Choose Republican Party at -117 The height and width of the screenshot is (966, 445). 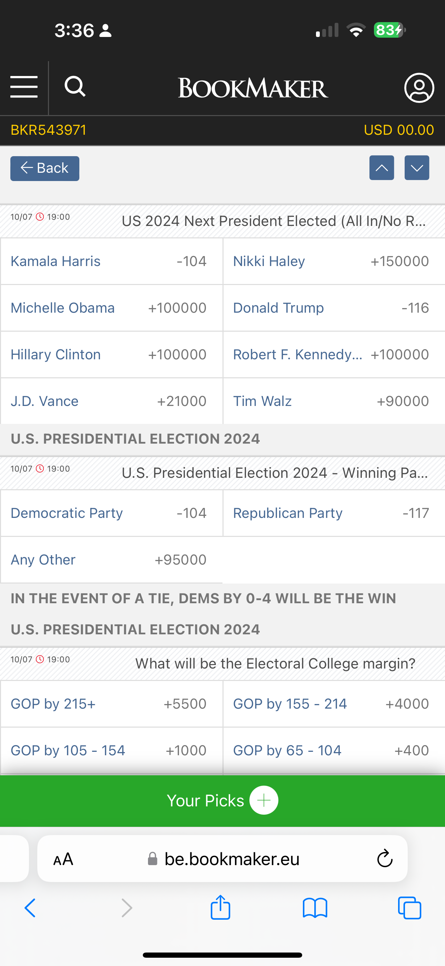tap(334, 513)
